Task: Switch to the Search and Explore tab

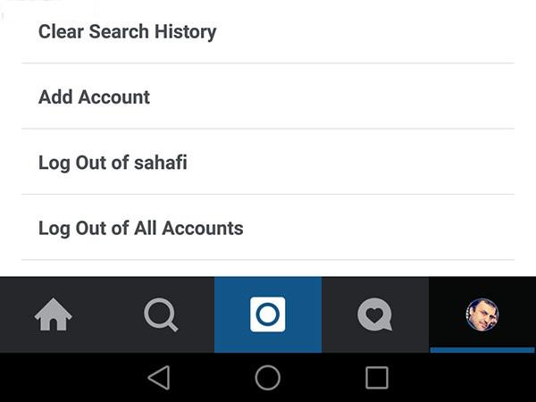Action: (161, 314)
